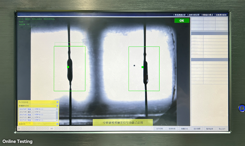245x146 pixels.
Task: Open 查看数据记录 in top menu
Action: tap(180, 15)
